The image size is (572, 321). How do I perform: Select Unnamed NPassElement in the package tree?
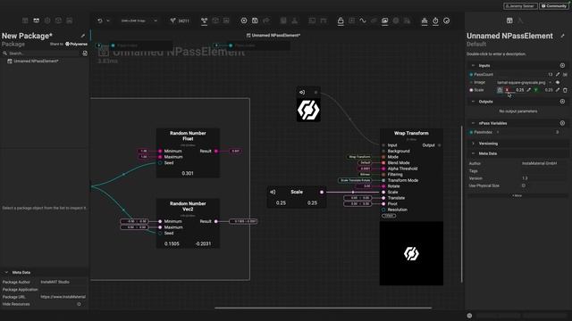[x=36, y=62]
